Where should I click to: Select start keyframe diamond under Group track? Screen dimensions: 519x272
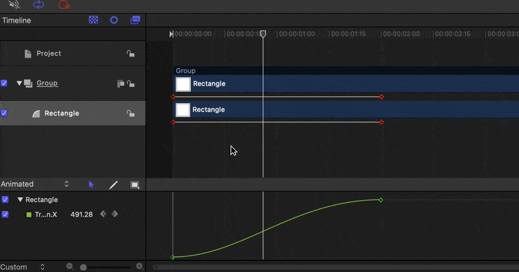click(x=173, y=97)
